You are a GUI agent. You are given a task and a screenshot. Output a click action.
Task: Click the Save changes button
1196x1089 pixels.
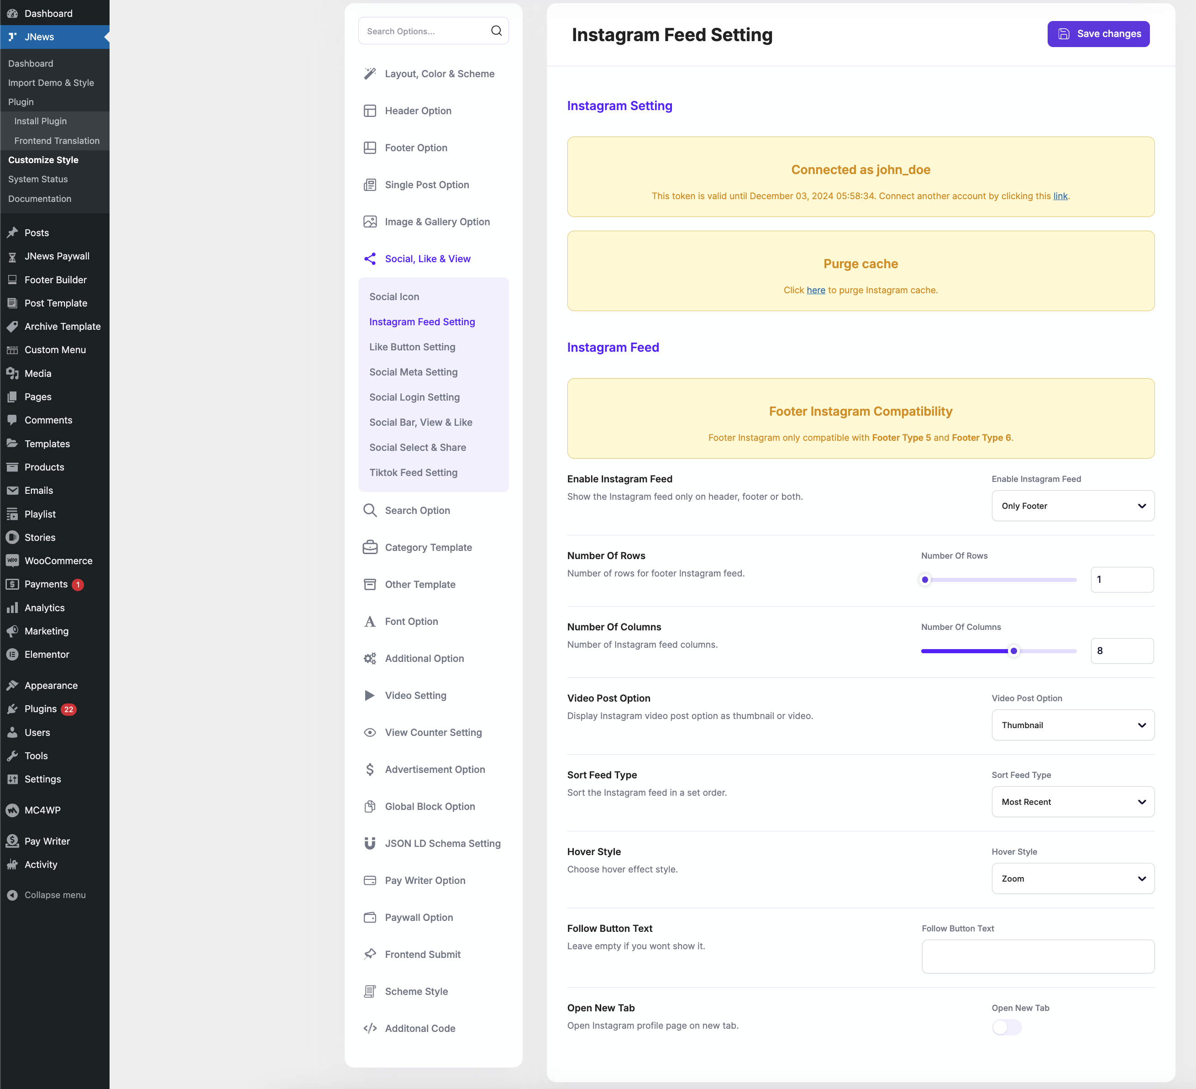(1098, 34)
